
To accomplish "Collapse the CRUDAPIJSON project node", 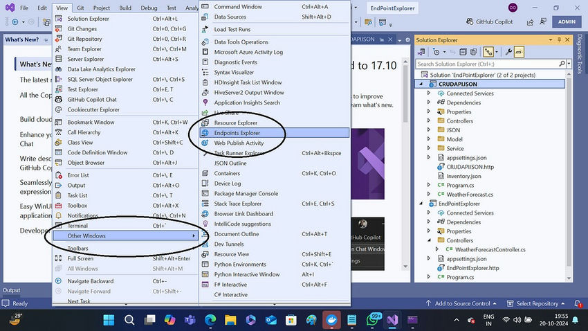I will pyautogui.click(x=421, y=84).
